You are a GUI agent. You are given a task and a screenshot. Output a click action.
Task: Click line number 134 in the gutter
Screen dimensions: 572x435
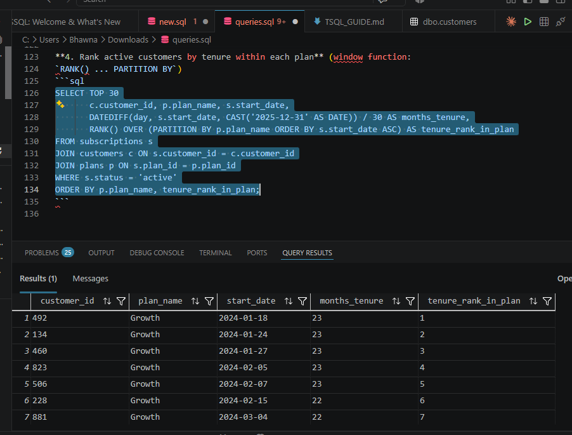pos(31,190)
